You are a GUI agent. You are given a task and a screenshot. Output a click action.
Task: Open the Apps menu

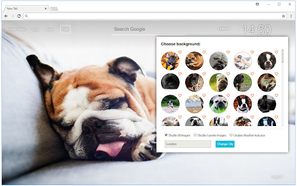35,29
